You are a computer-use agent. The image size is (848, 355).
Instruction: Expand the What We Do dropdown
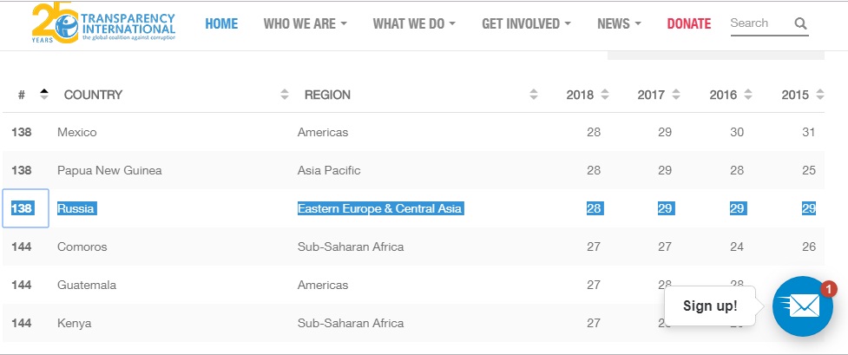pyautogui.click(x=414, y=23)
